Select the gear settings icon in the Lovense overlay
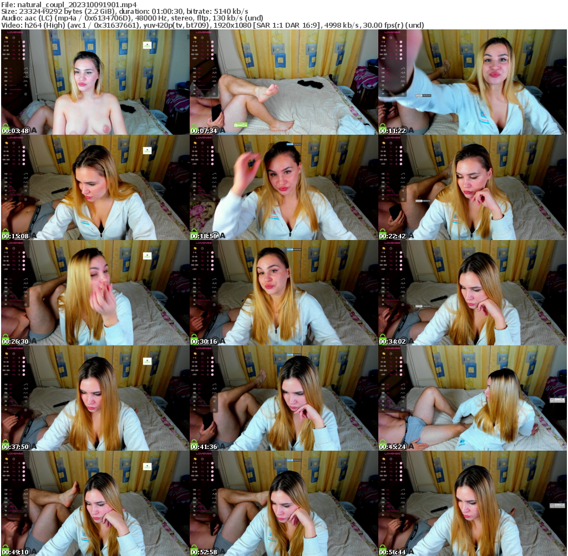 point(26,94)
